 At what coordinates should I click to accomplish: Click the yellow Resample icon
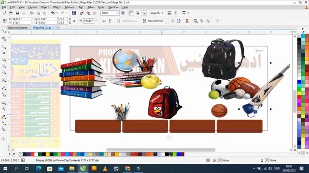click(x=187, y=21)
